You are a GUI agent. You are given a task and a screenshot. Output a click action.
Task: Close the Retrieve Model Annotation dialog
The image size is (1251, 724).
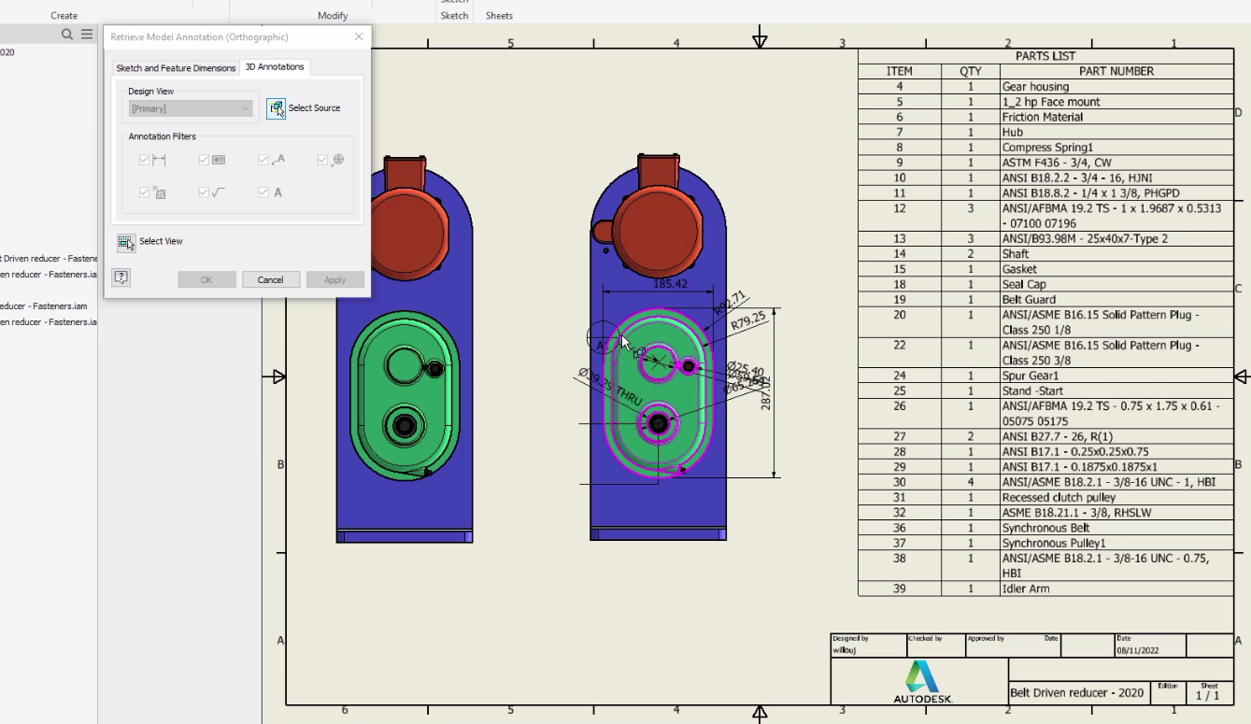pos(359,36)
